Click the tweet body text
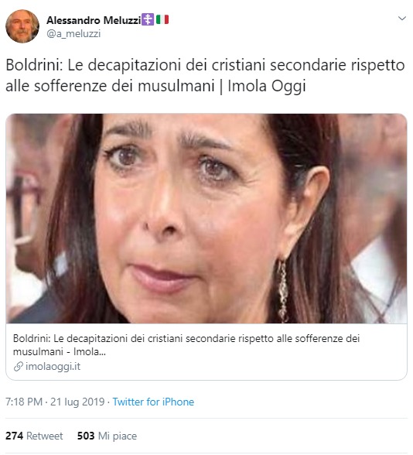This screenshot has width=413, height=455. (x=205, y=75)
